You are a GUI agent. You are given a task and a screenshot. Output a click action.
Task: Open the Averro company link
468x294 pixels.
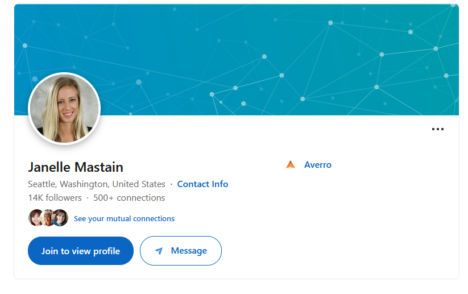318,165
